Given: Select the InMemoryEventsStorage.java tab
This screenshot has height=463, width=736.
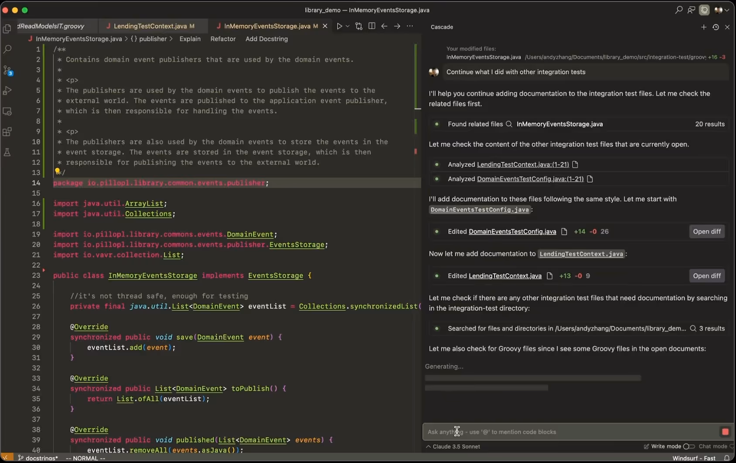Looking at the screenshot, I should click(x=267, y=26).
